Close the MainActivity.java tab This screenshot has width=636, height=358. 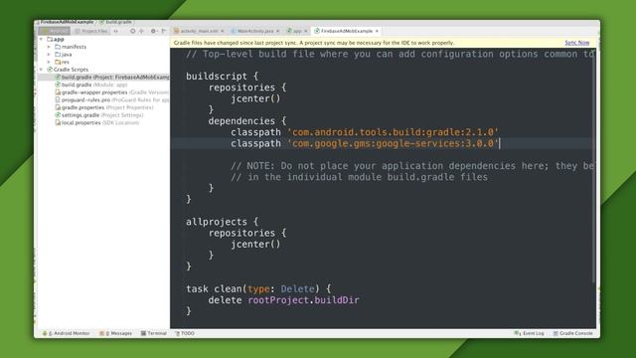[278, 31]
